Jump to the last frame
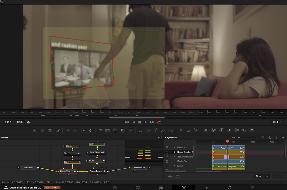The image size is (287, 190). (152, 122)
